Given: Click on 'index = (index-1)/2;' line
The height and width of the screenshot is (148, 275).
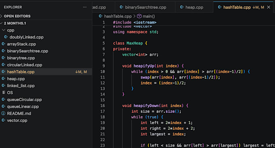Looking at the screenshot, I should pos(163,83).
